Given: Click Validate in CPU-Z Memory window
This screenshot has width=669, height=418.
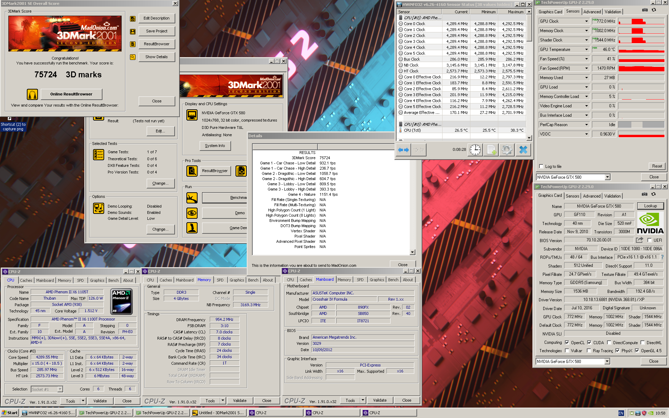Looking at the screenshot, I should 240,401.
